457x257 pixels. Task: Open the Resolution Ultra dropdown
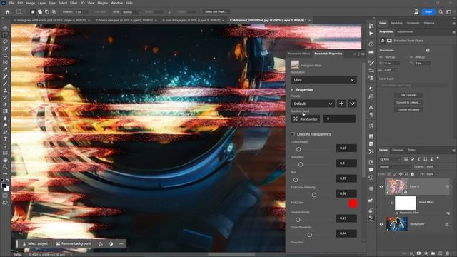point(323,79)
